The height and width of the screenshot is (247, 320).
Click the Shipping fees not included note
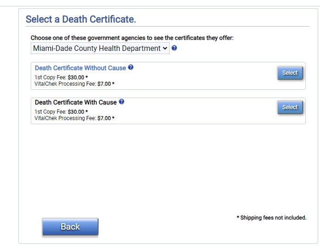tap(271, 218)
